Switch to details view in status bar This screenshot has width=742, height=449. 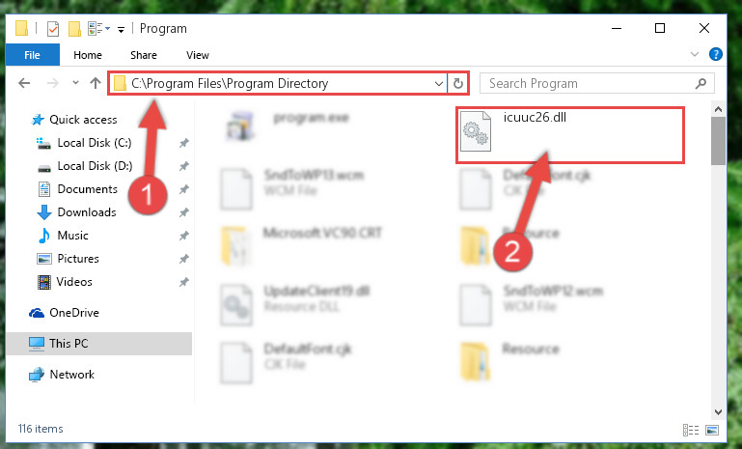coord(691,430)
